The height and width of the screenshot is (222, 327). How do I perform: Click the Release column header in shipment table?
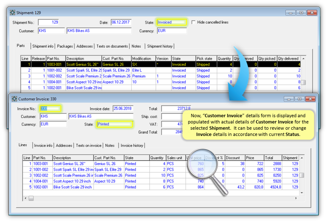point(38,58)
